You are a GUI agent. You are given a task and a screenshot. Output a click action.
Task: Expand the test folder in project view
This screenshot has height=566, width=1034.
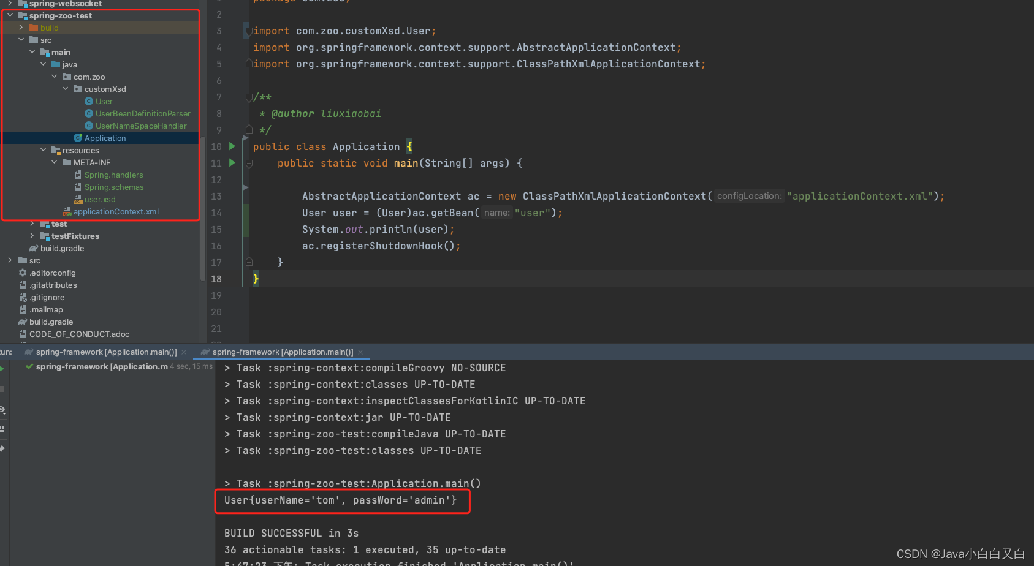point(32,224)
